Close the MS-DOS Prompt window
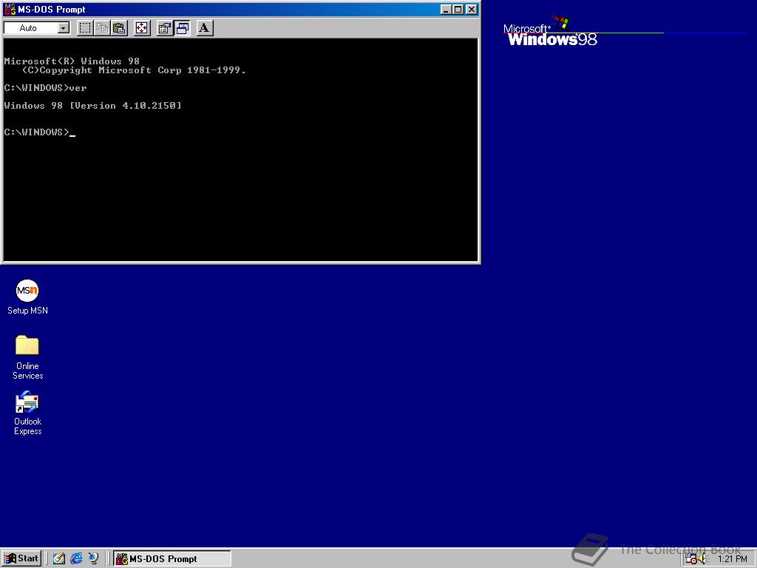Screen dimensions: 757x568 [472, 9]
